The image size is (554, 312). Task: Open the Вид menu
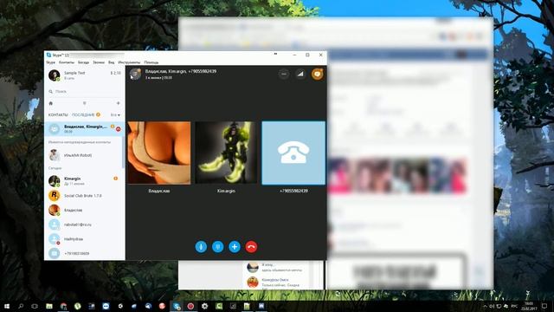tap(112, 62)
